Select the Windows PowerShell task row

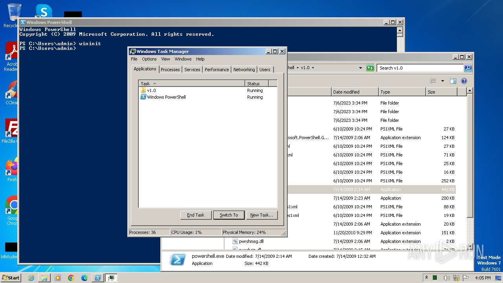208,97
